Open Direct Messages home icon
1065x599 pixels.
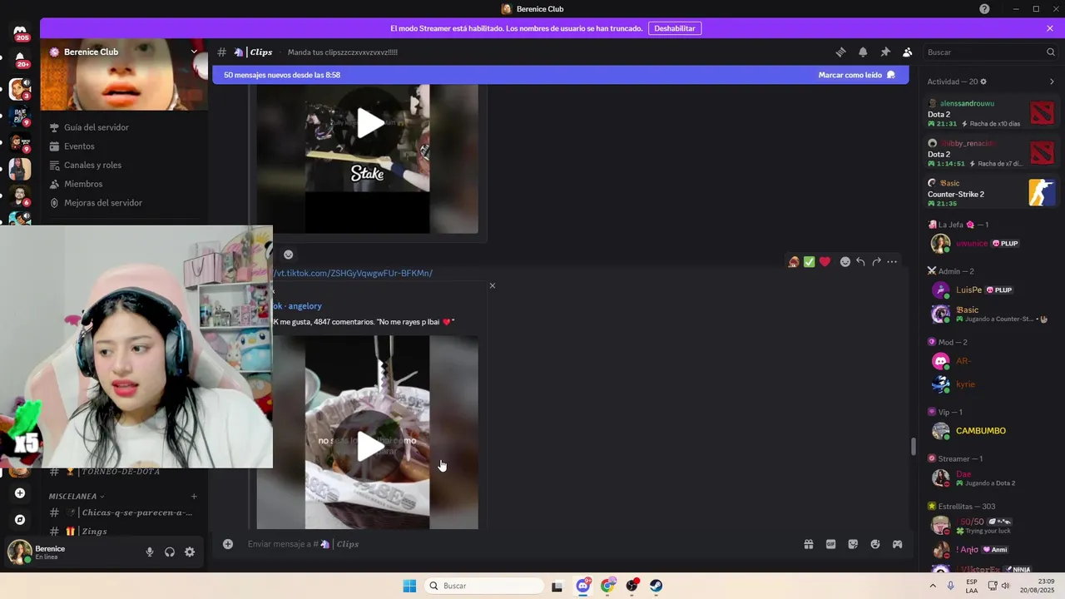click(20, 31)
